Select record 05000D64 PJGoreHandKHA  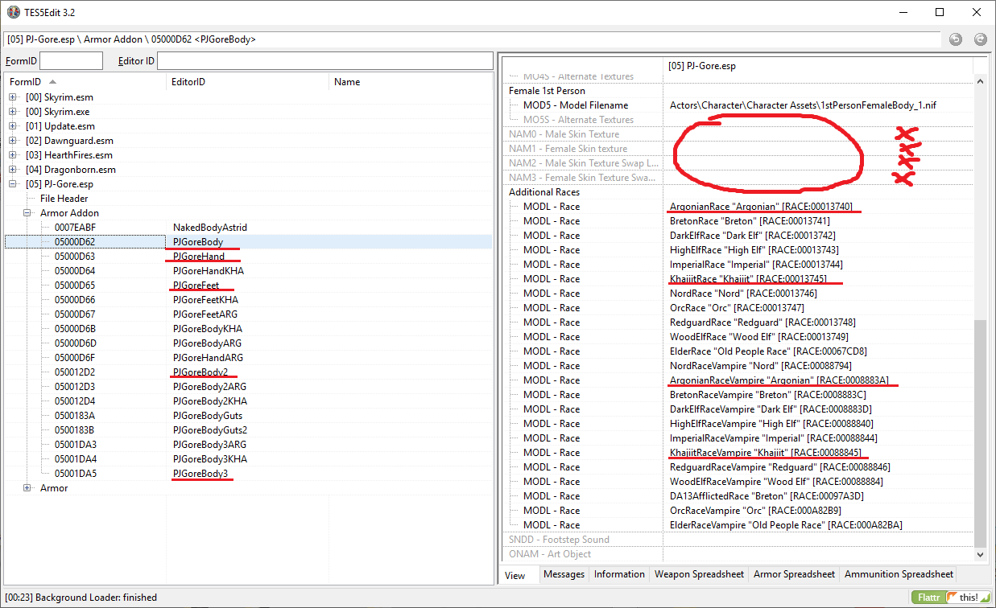point(248,271)
